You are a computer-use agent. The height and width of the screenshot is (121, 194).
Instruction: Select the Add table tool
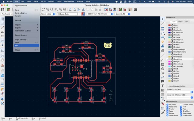162,95
